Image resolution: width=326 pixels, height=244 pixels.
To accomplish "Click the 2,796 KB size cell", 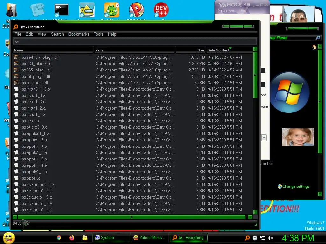I will (197, 70).
